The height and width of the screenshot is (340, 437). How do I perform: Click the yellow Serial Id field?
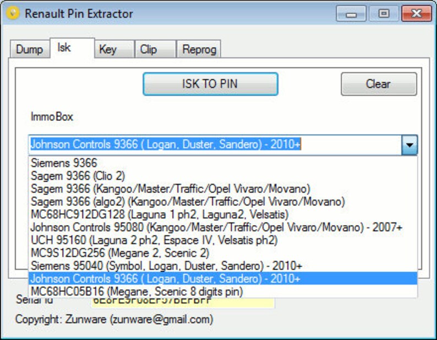[x=183, y=303]
